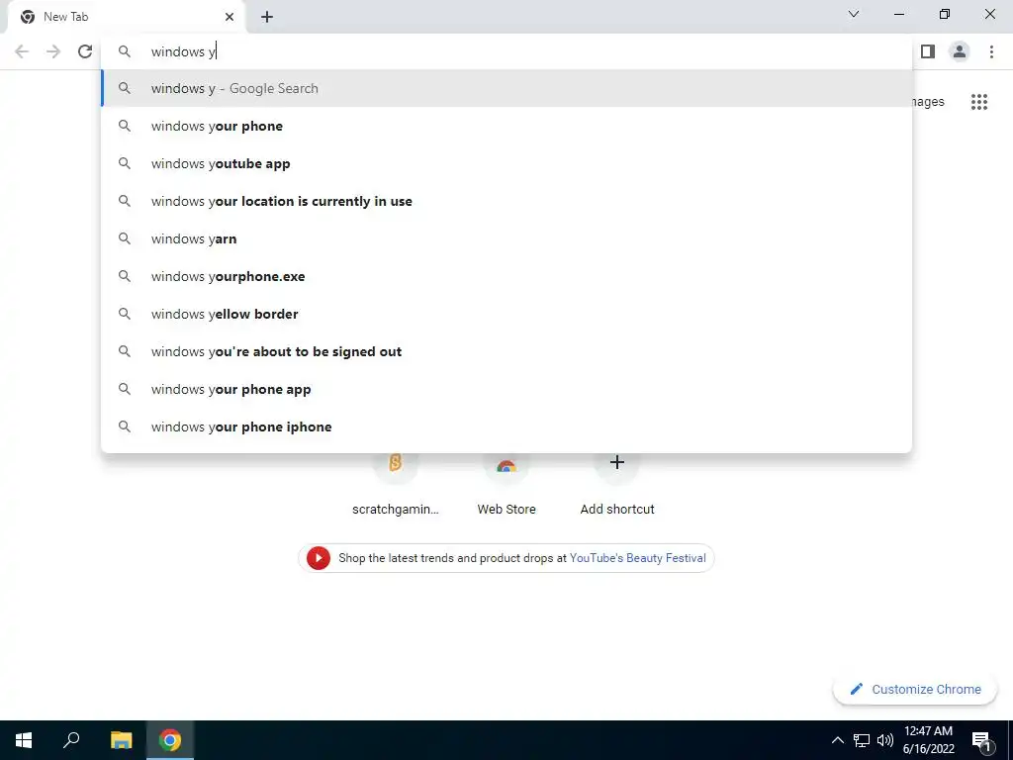Open the volume control tray icon
The width and height of the screenshot is (1013, 760).
885,740
